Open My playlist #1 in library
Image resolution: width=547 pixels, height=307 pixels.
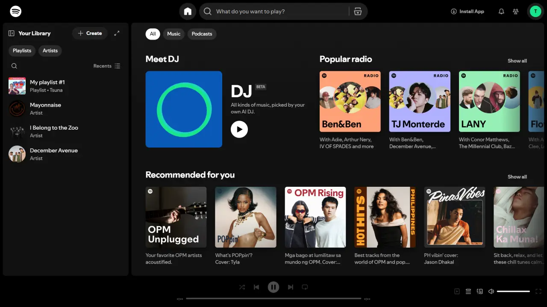pos(66,86)
